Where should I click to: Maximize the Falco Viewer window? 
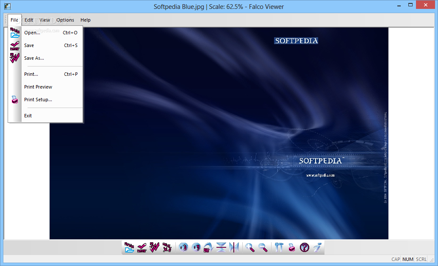coord(410,5)
